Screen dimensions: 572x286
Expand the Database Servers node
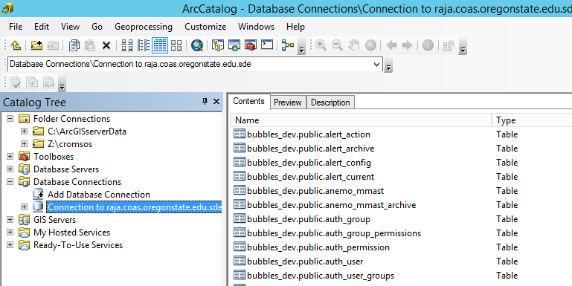click(10, 169)
